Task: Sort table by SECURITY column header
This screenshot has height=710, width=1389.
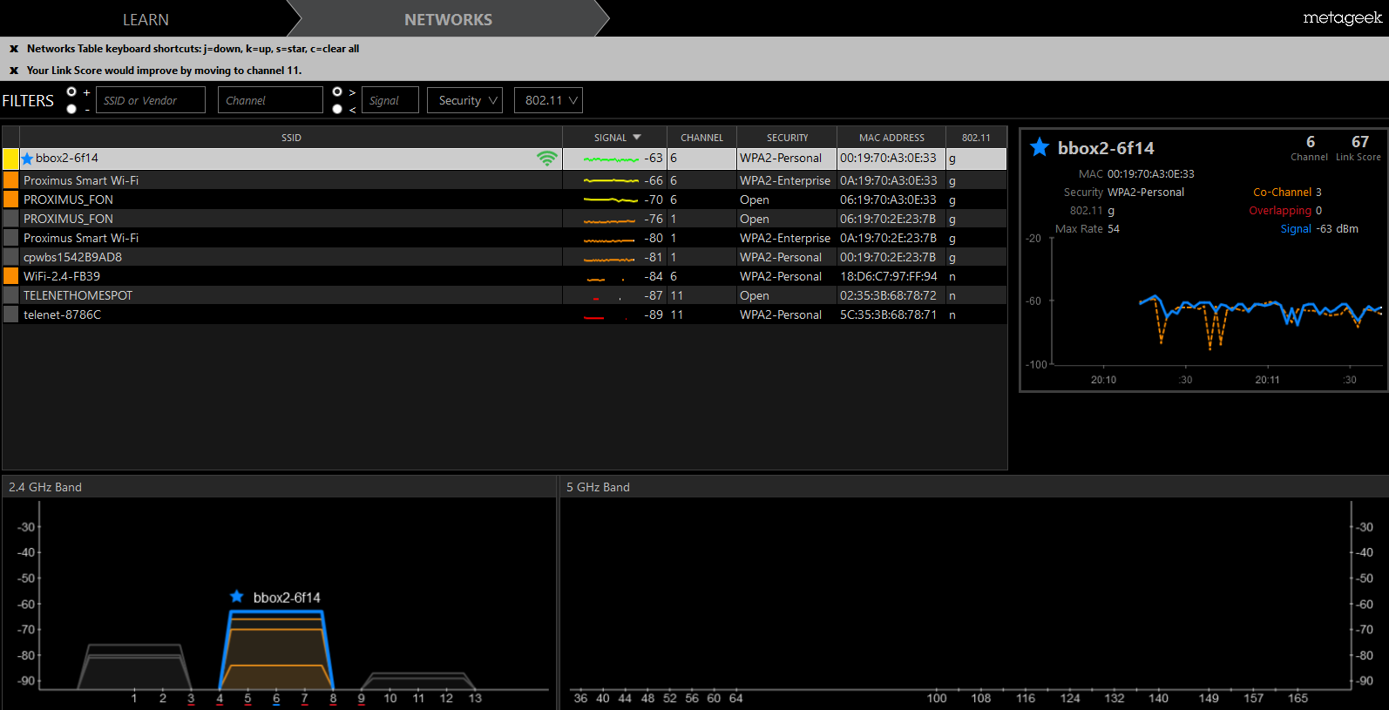Action: 787,138
